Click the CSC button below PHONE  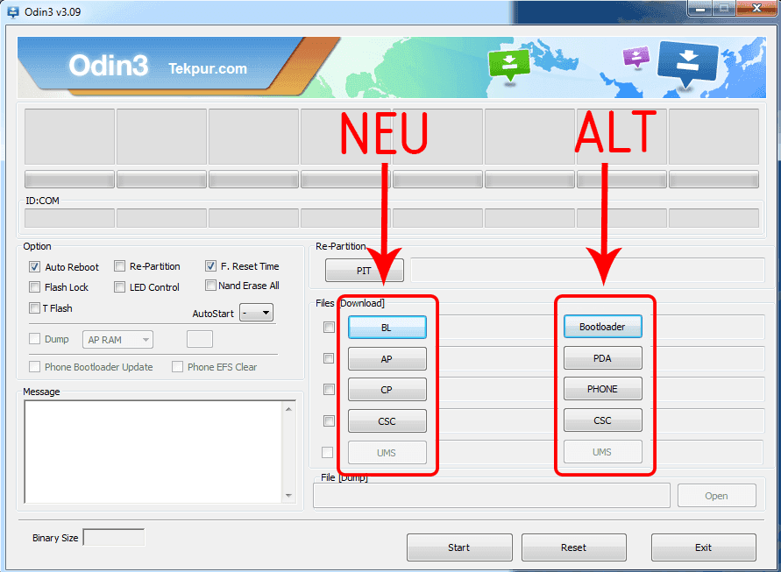(603, 420)
